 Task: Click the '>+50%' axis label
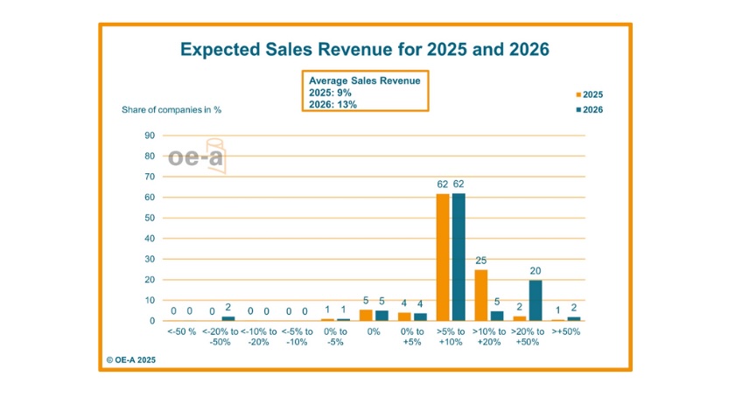pos(566,332)
